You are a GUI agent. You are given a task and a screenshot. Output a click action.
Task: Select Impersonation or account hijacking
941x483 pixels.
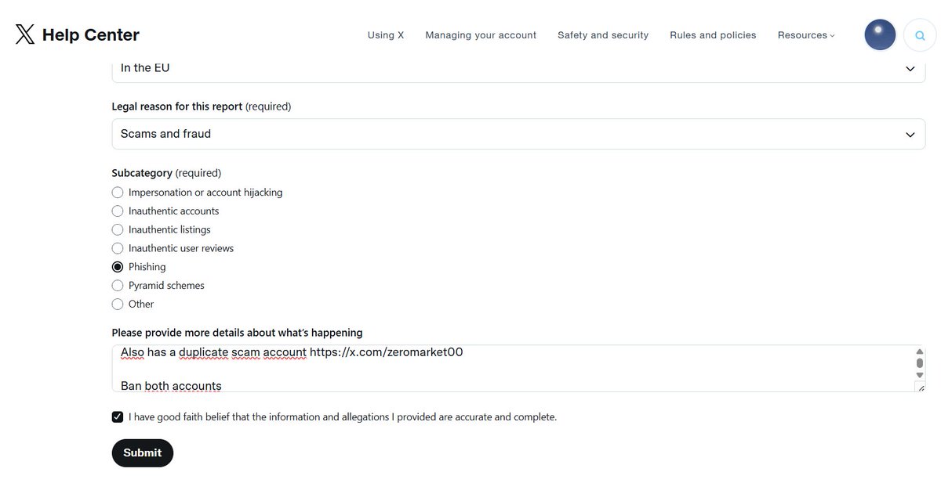pyautogui.click(x=118, y=193)
